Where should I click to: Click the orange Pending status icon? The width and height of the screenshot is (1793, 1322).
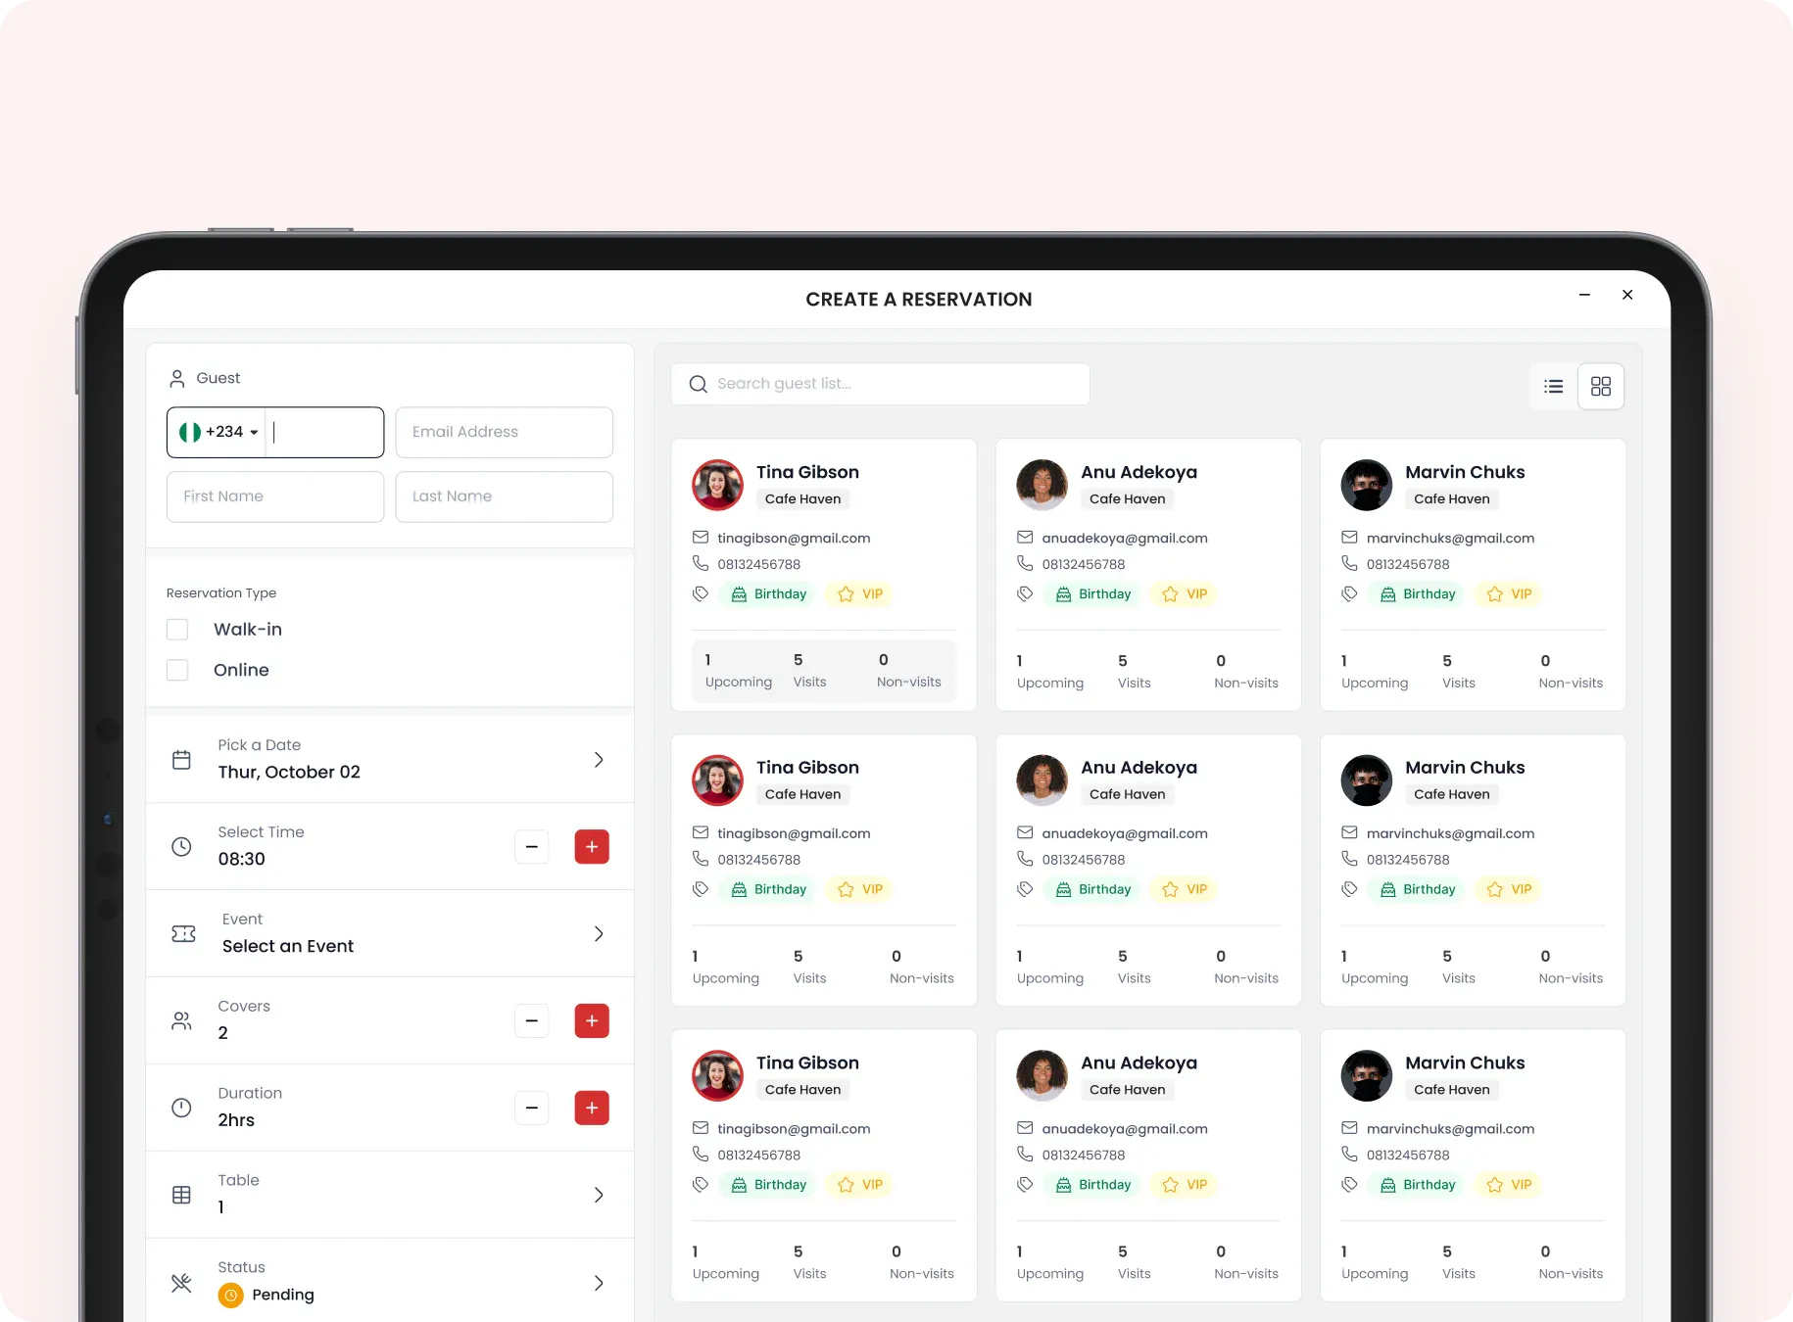[230, 1295]
